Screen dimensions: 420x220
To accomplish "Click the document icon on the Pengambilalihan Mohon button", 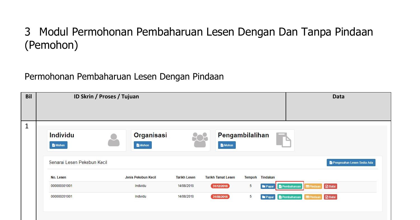I will tap(222, 145).
